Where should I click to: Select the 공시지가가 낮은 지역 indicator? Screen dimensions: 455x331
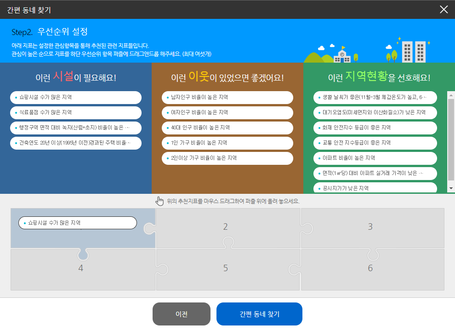click(375, 188)
